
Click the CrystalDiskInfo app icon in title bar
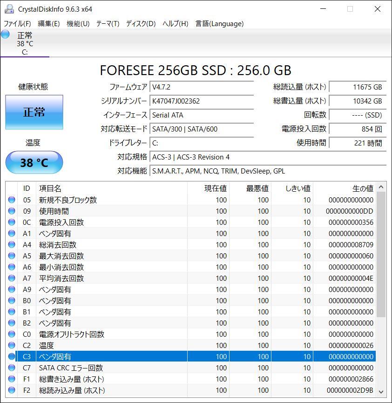coord(9,9)
